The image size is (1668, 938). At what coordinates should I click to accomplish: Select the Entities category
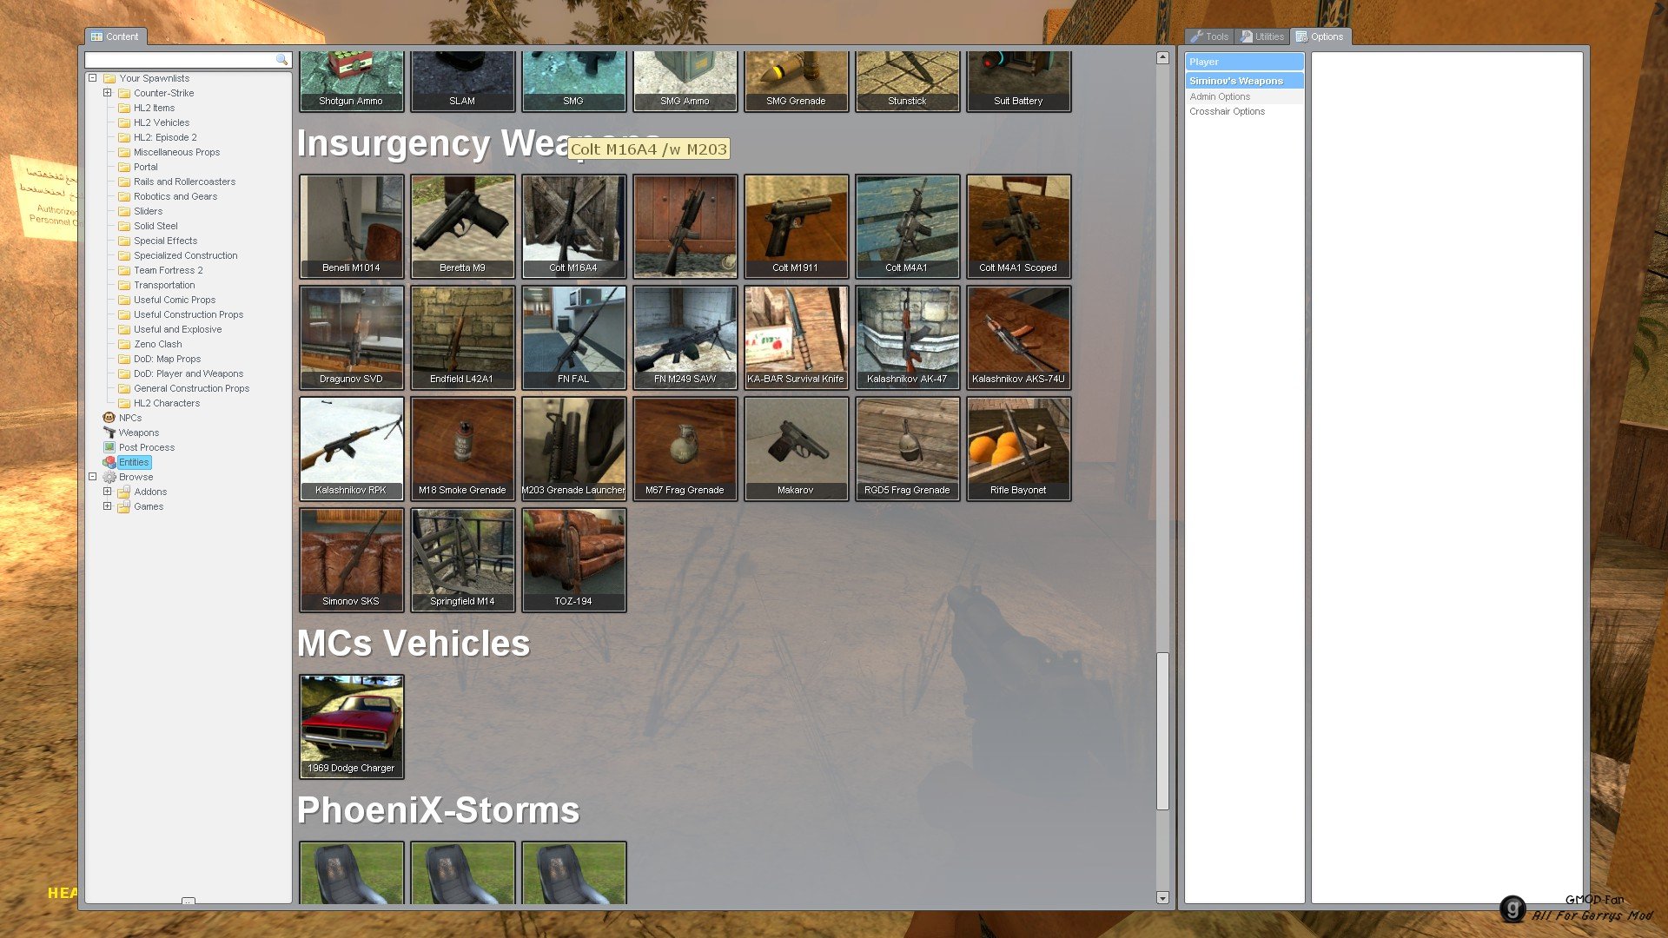click(x=134, y=462)
